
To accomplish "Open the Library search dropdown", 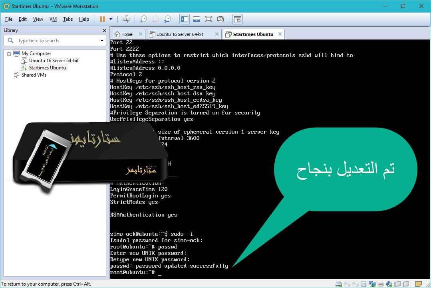I will [102, 40].
